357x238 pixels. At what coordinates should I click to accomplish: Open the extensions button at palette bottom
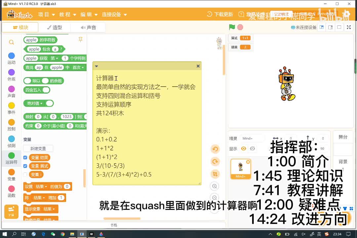point(11,211)
